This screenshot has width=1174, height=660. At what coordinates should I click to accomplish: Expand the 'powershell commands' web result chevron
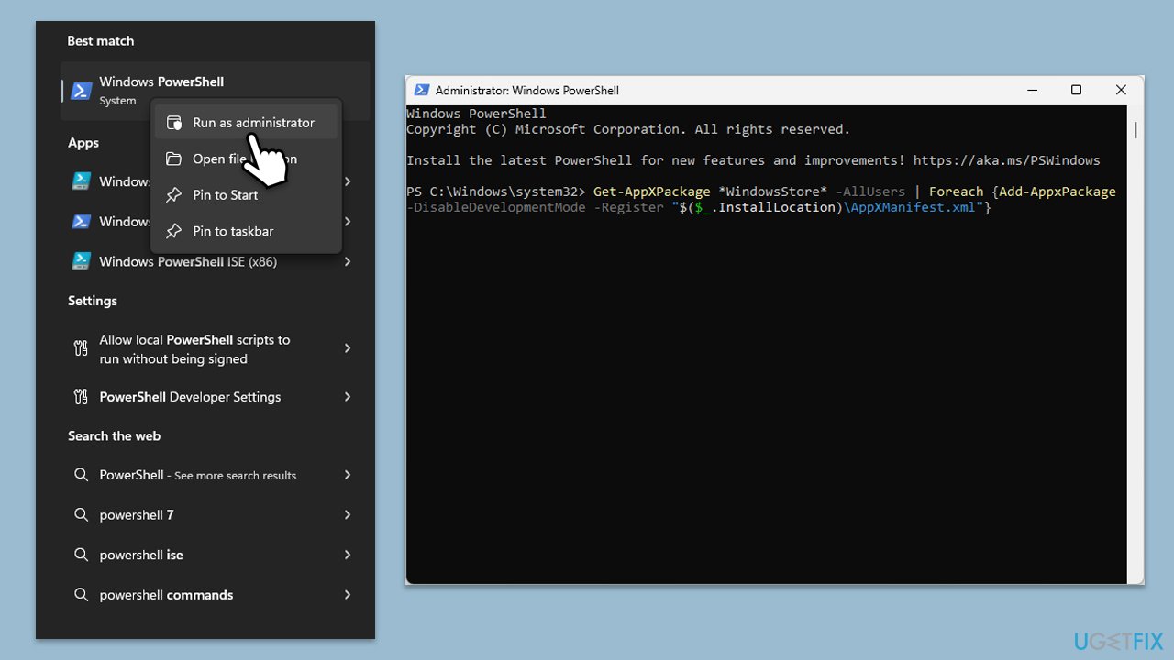pos(348,595)
